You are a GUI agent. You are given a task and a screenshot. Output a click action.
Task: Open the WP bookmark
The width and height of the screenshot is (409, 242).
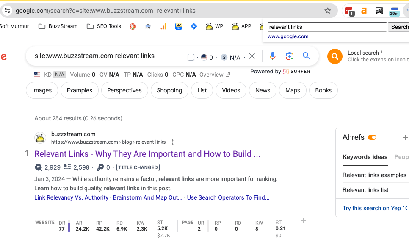pos(214,26)
